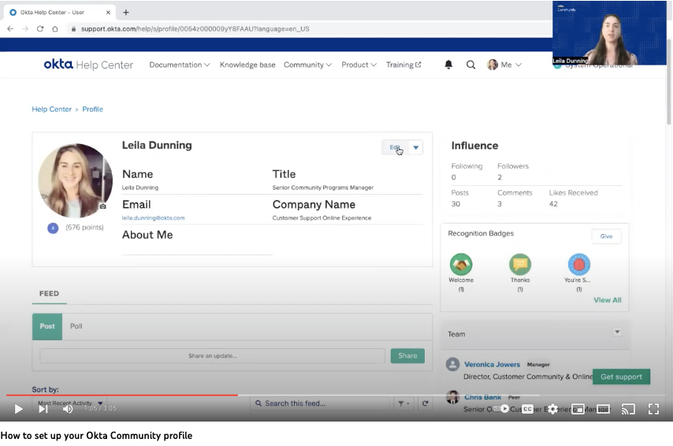
Task: Switch to the Poll tab
Action: 76,326
